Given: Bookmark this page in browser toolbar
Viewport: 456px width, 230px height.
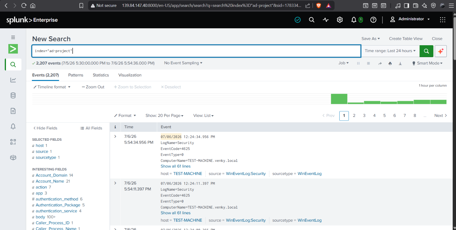Looking at the screenshot, I should click(x=81, y=5).
